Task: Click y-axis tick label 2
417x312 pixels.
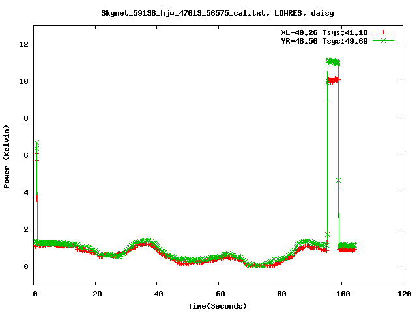Action: coord(26,229)
